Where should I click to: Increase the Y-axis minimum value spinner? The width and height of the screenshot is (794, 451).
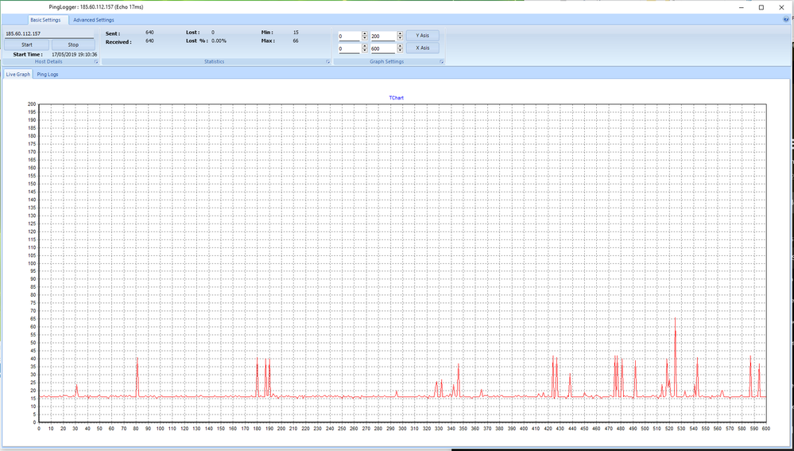click(x=365, y=33)
